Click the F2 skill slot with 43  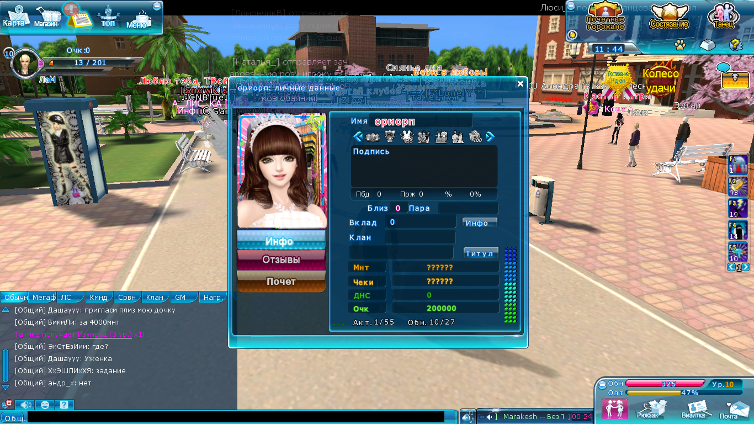[739, 187]
